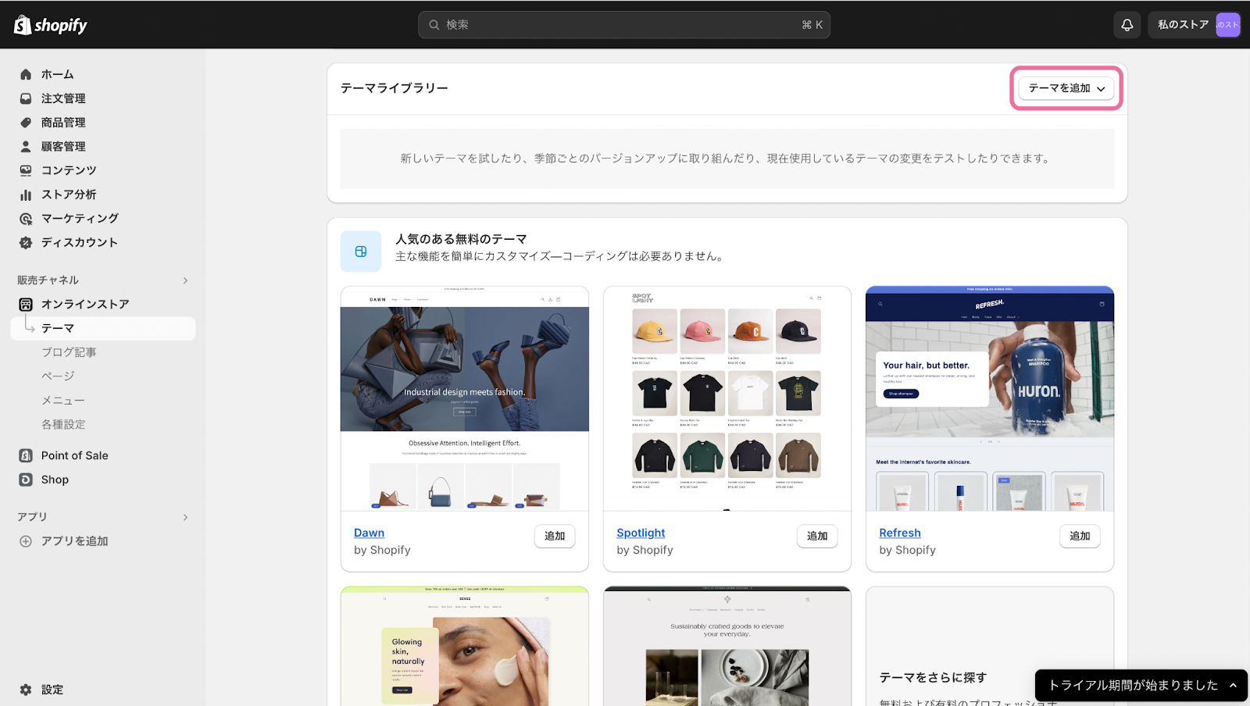
Task: Open the Refresh theme link
Action: [900, 533]
